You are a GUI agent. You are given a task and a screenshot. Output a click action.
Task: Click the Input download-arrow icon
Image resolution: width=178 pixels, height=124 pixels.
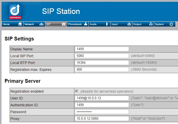coord(129,24)
